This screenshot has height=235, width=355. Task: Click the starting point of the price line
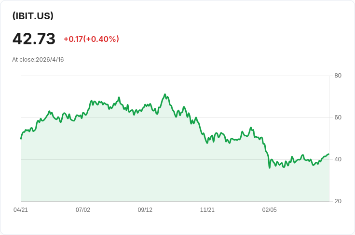coord(21,139)
